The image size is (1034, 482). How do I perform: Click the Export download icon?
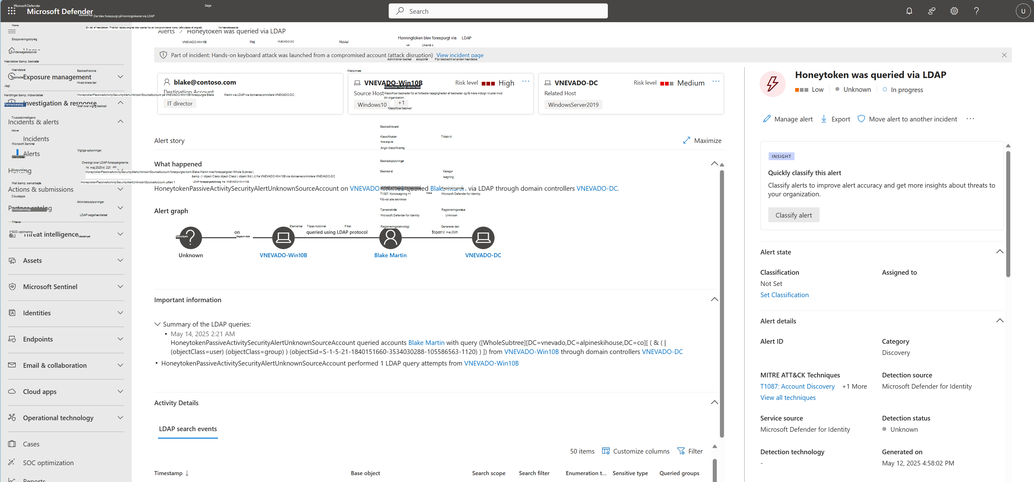[824, 119]
